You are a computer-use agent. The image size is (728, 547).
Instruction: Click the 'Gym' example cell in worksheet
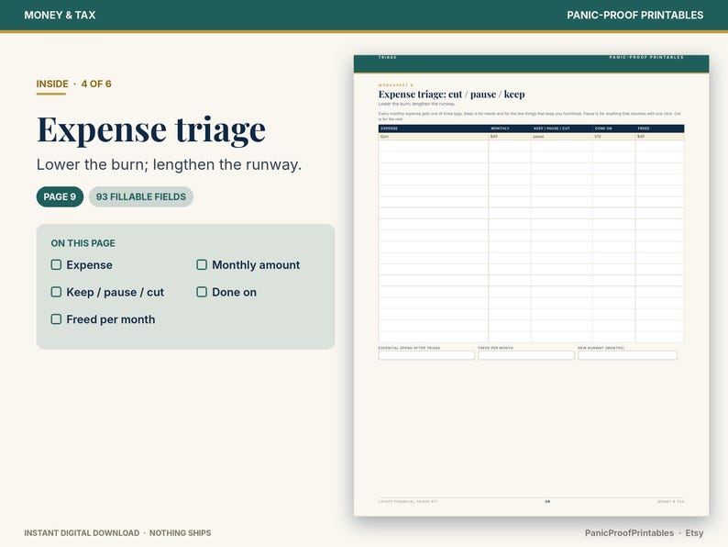point(433,137)
